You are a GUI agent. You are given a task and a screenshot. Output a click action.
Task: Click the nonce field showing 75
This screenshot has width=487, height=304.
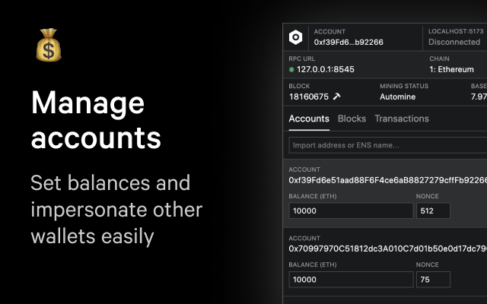point(433,280)
